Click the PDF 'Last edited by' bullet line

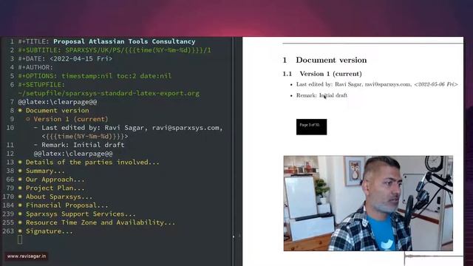point(374,84)
